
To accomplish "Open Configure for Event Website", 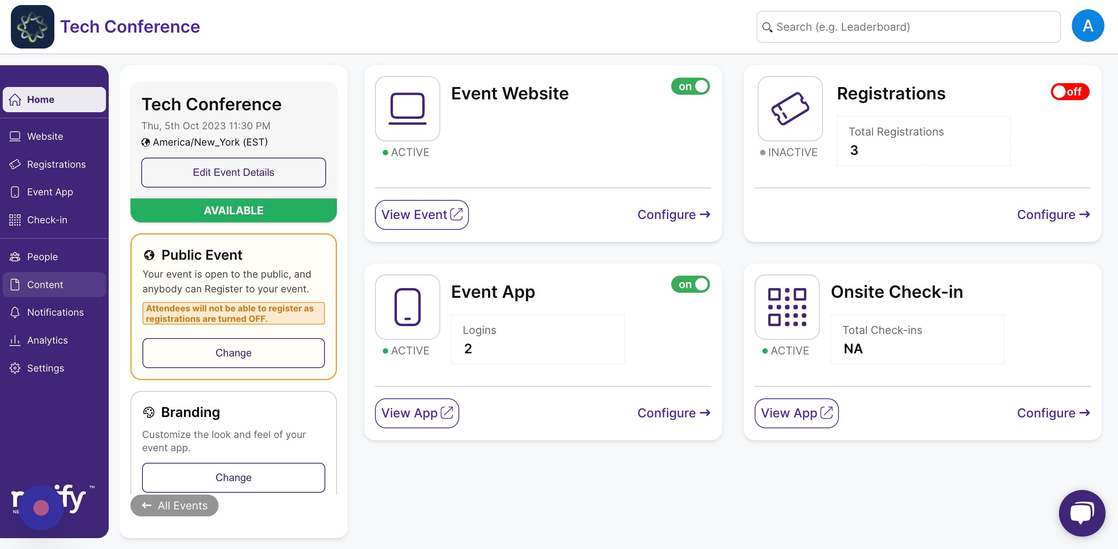I will [673, 214].
